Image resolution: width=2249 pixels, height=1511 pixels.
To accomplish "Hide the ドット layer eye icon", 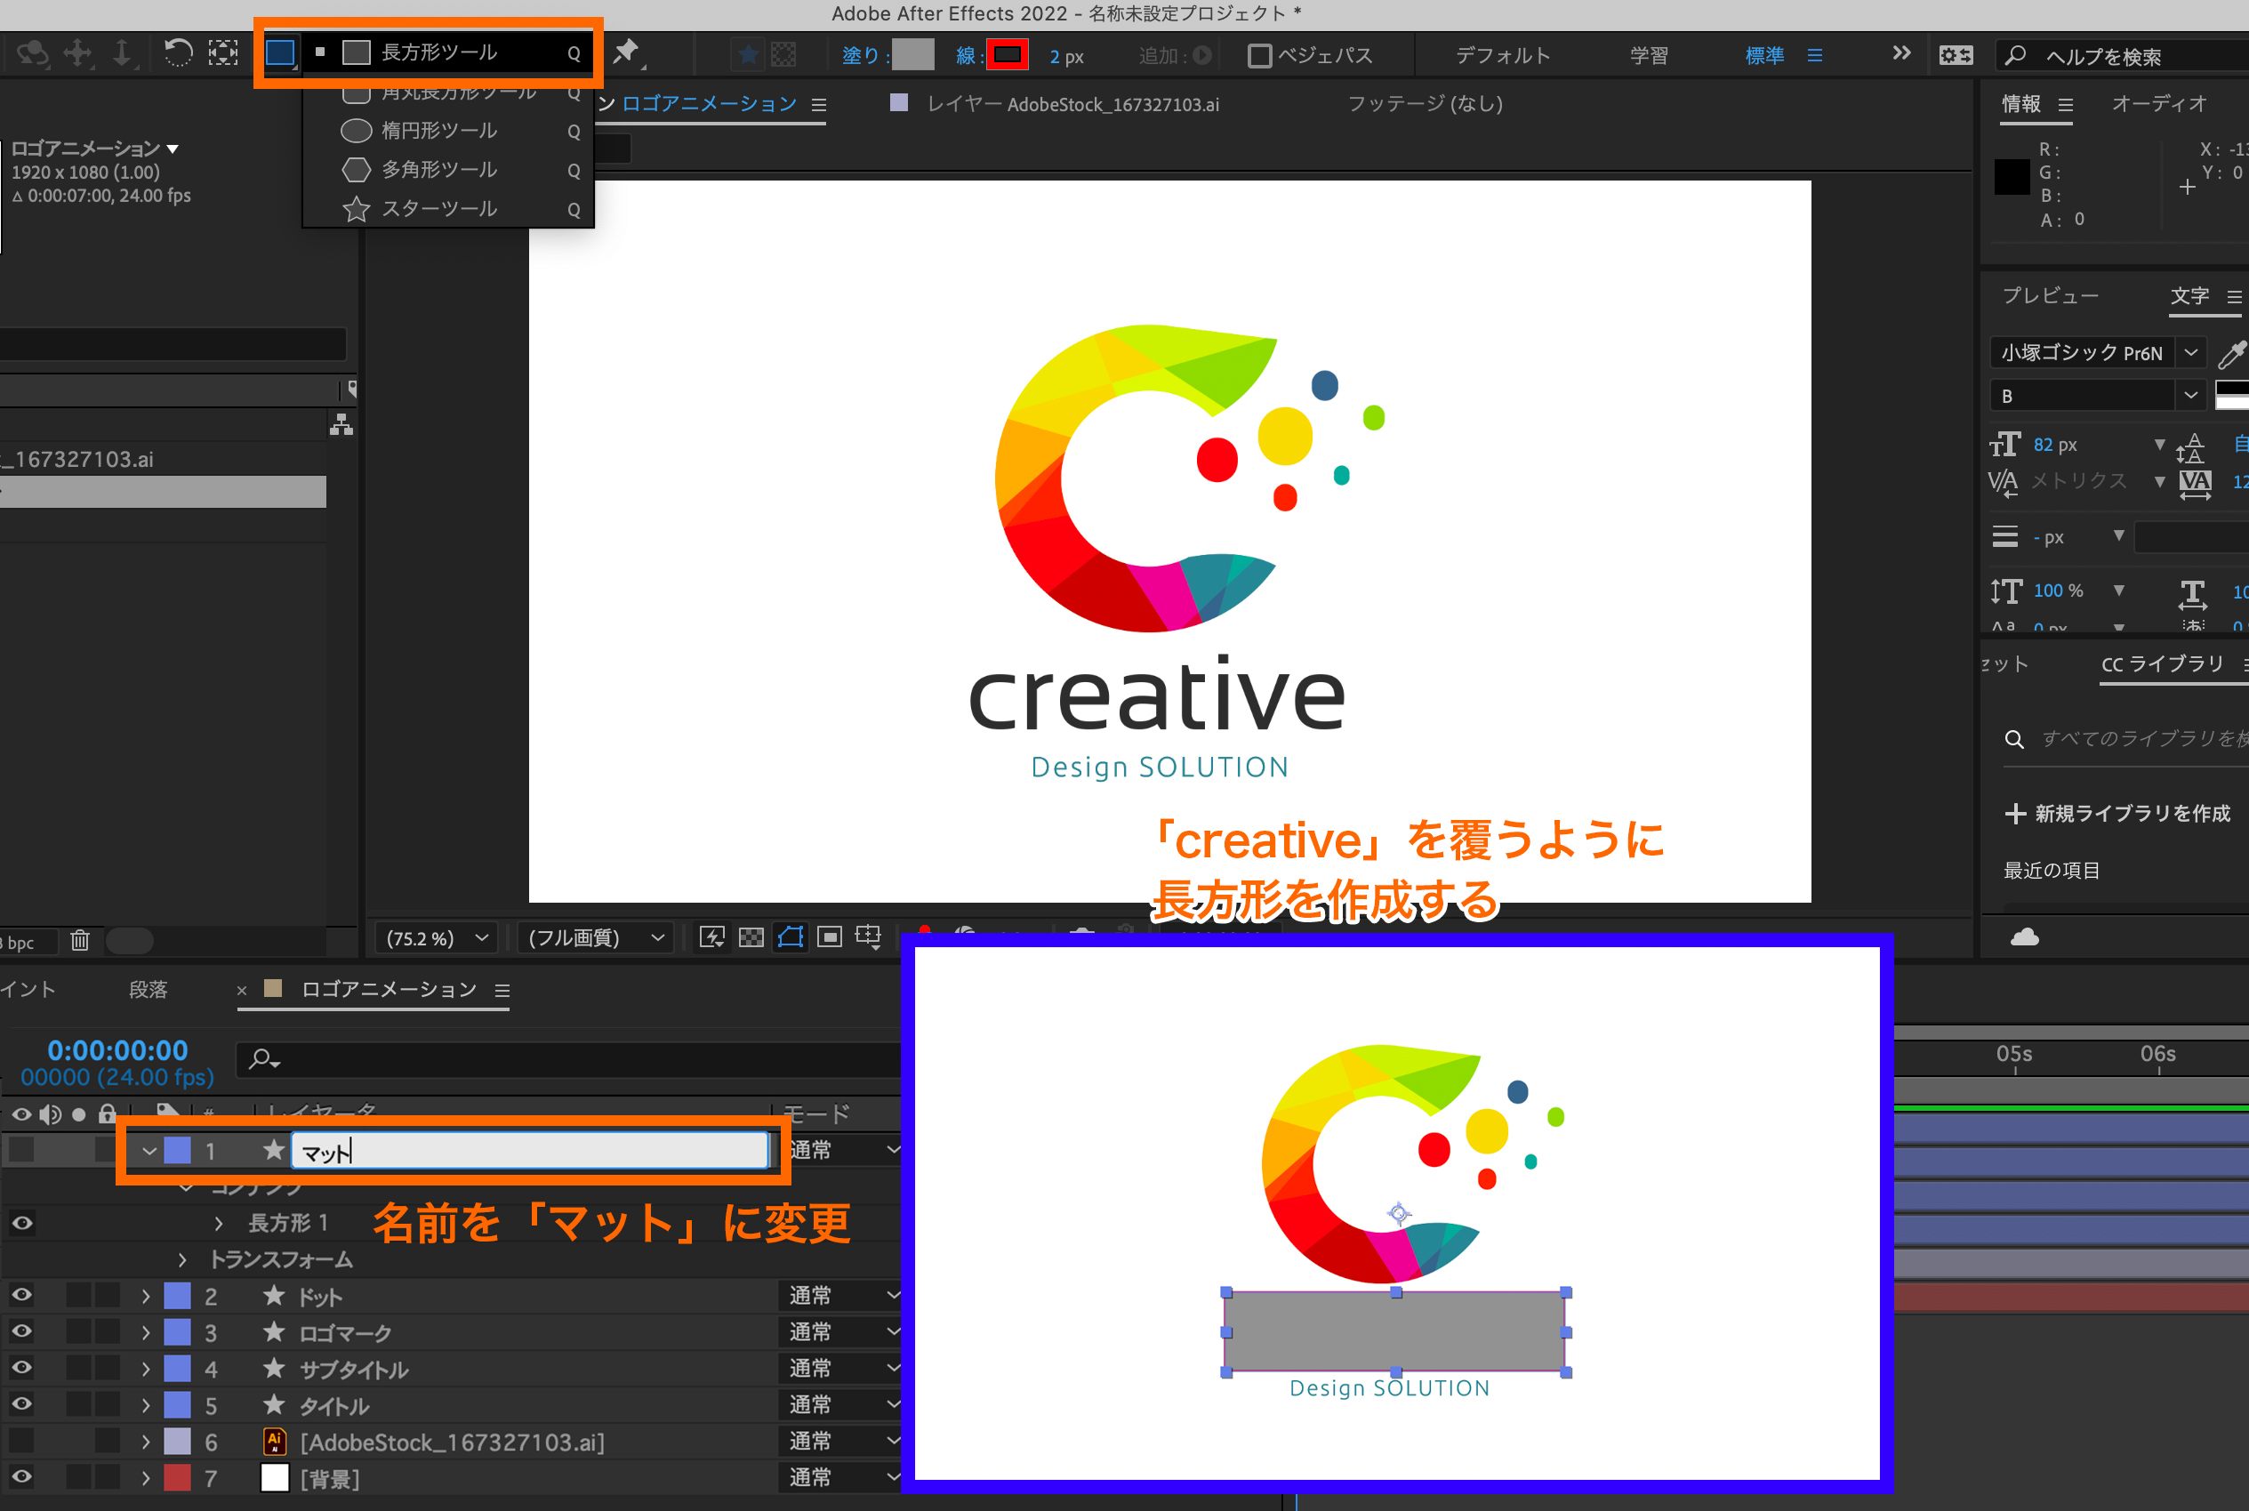I will coord(21,1295).
